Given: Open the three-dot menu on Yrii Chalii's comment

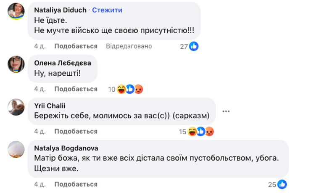Looking at the screenshot, I should [x=226, y=111].
